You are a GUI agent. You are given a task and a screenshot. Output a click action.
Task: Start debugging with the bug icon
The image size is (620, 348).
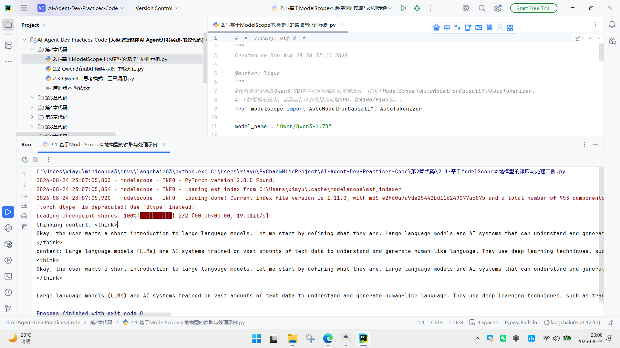pyautogui.click(x=417, y=8)
